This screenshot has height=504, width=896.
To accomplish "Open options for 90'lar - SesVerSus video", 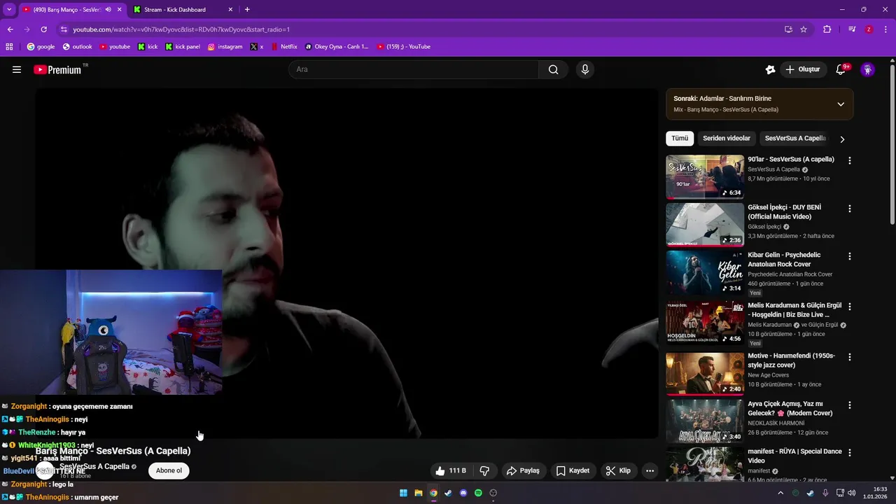I will (x=850, y=160).
